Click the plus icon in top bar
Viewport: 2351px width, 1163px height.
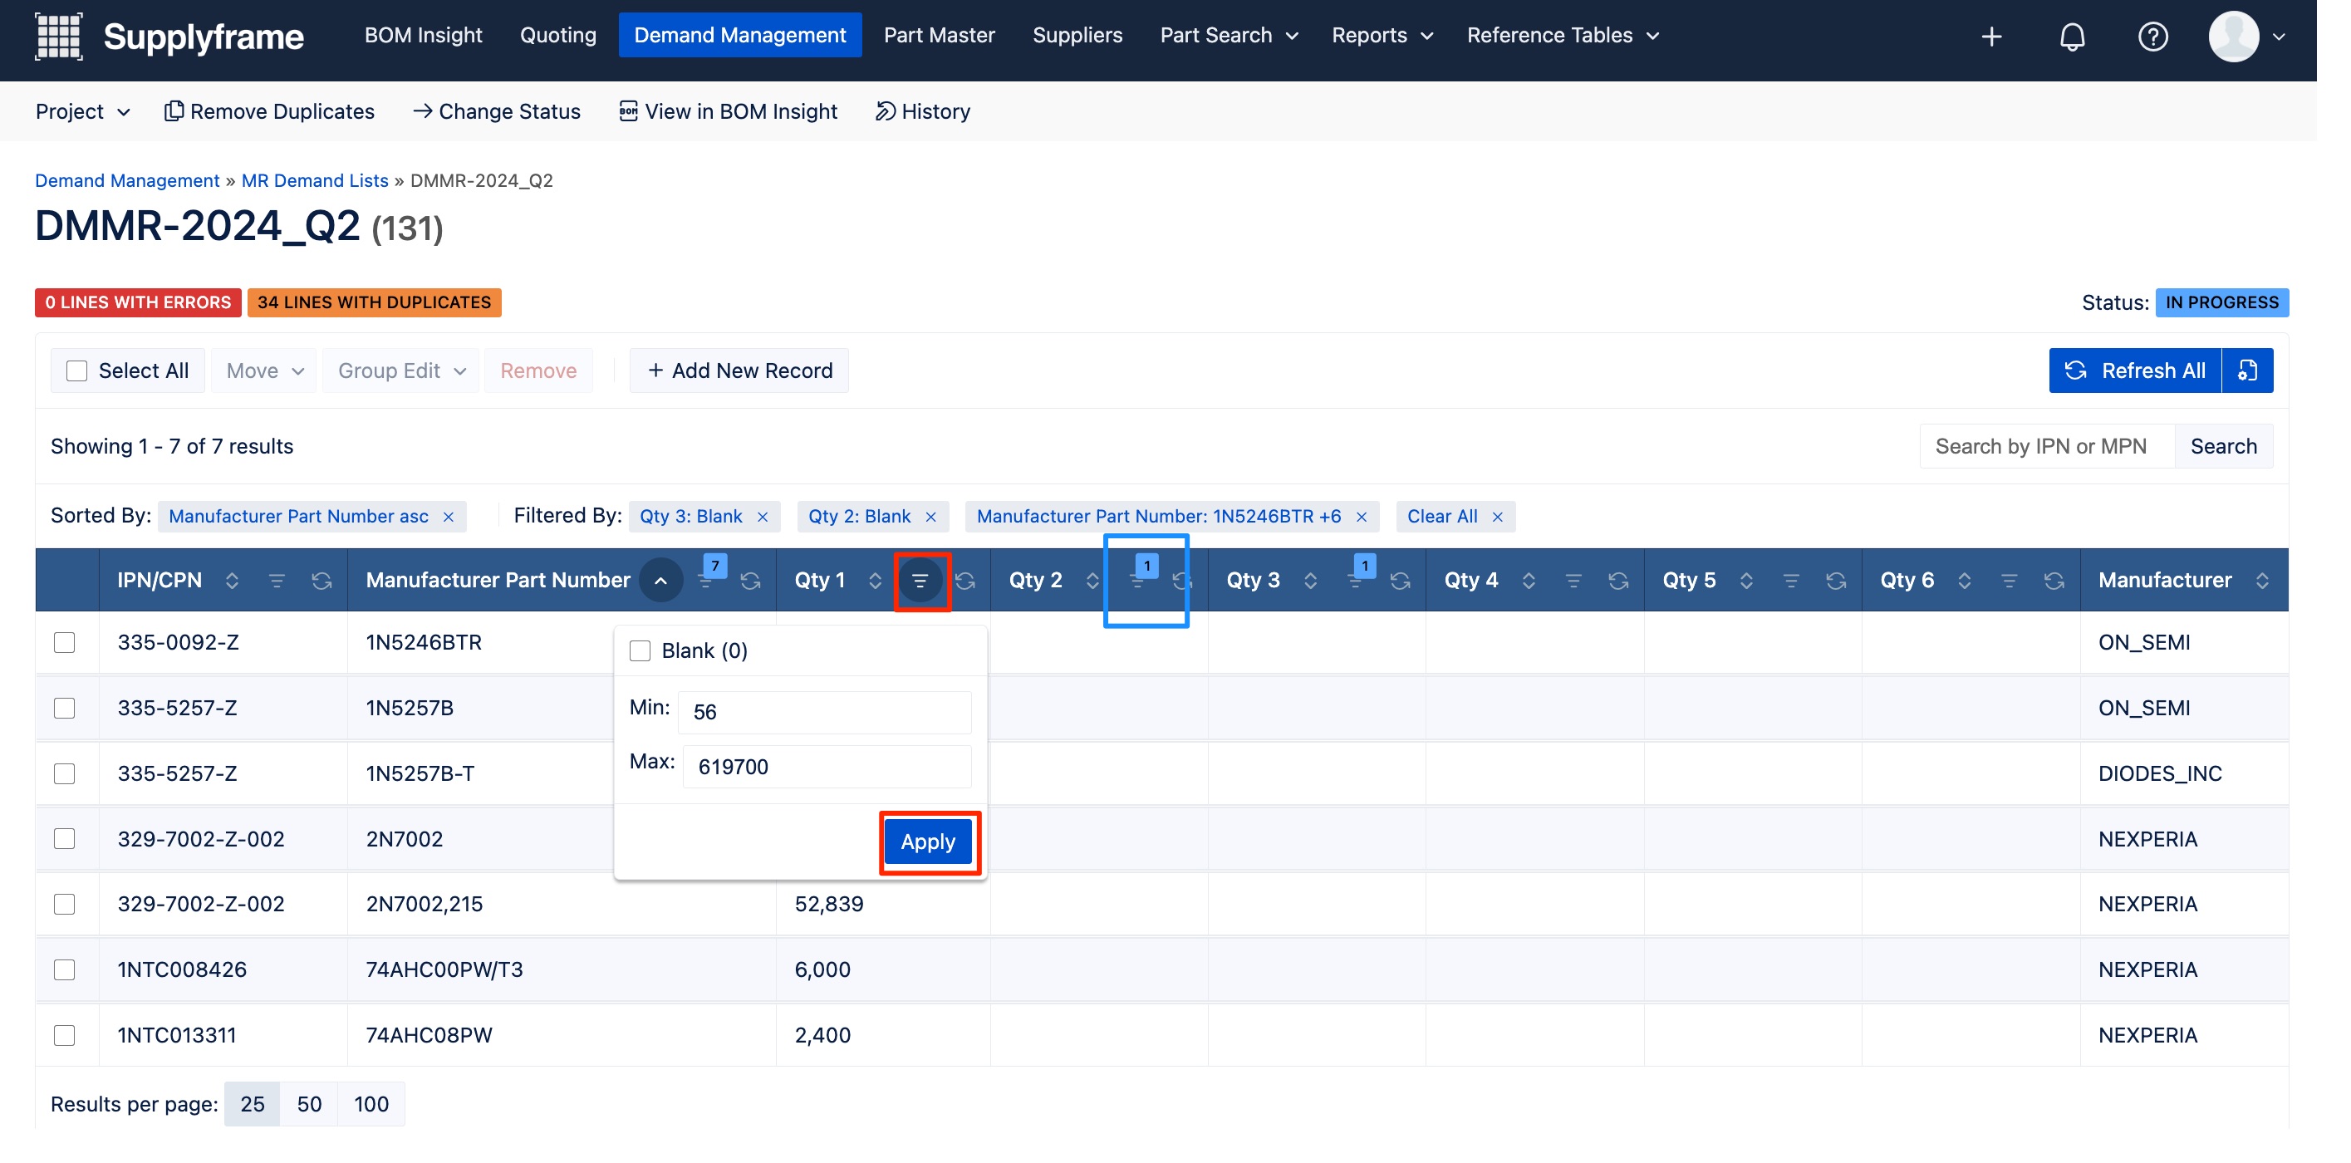[x=1991, y=37]
